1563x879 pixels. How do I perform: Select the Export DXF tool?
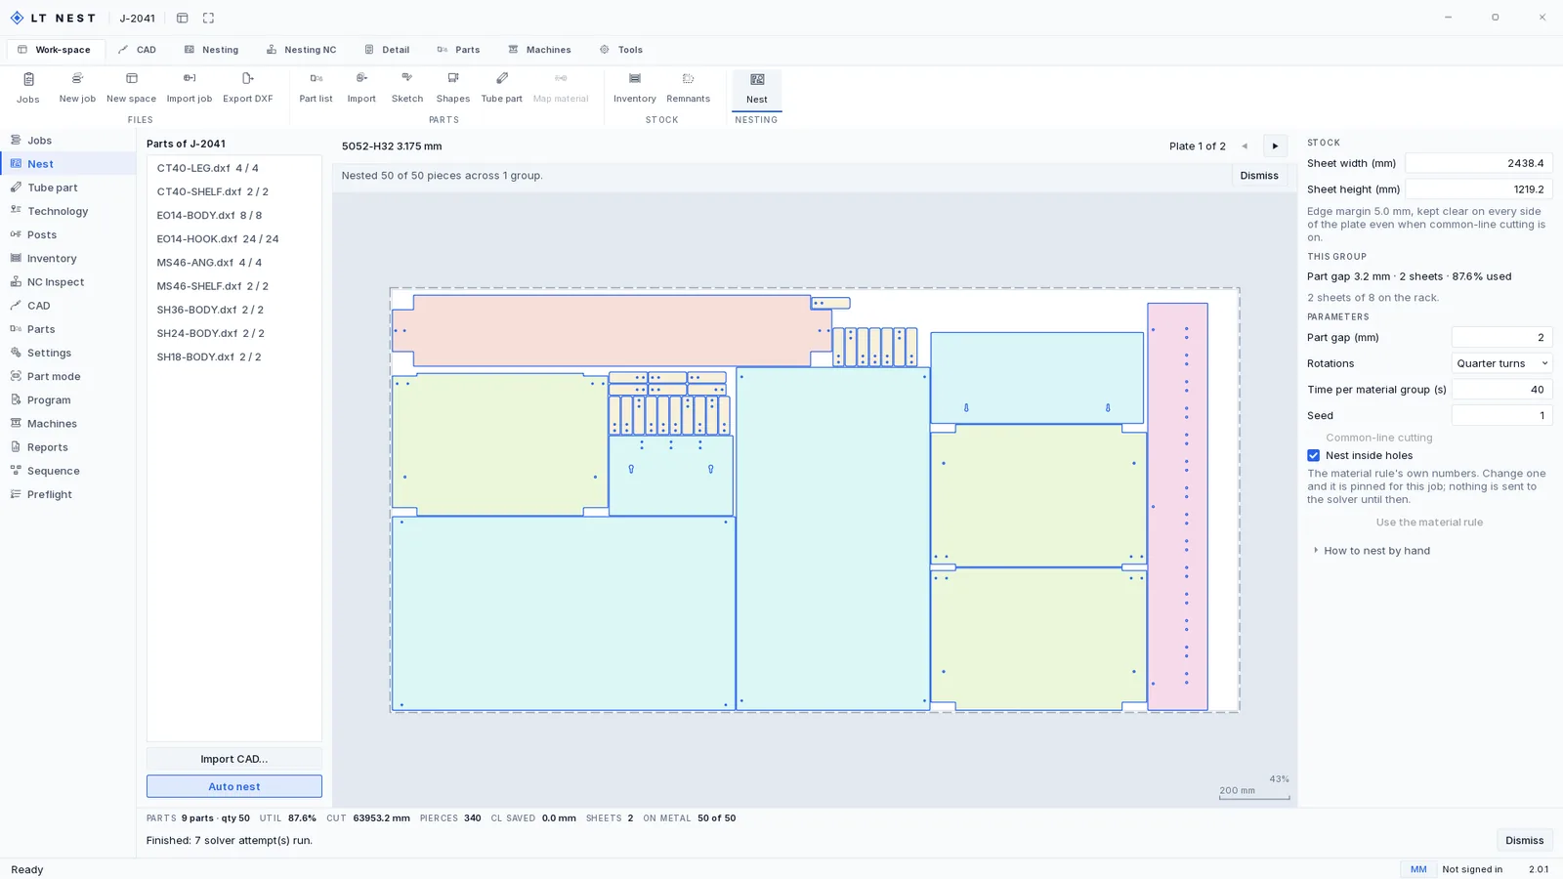pos(247,87)
